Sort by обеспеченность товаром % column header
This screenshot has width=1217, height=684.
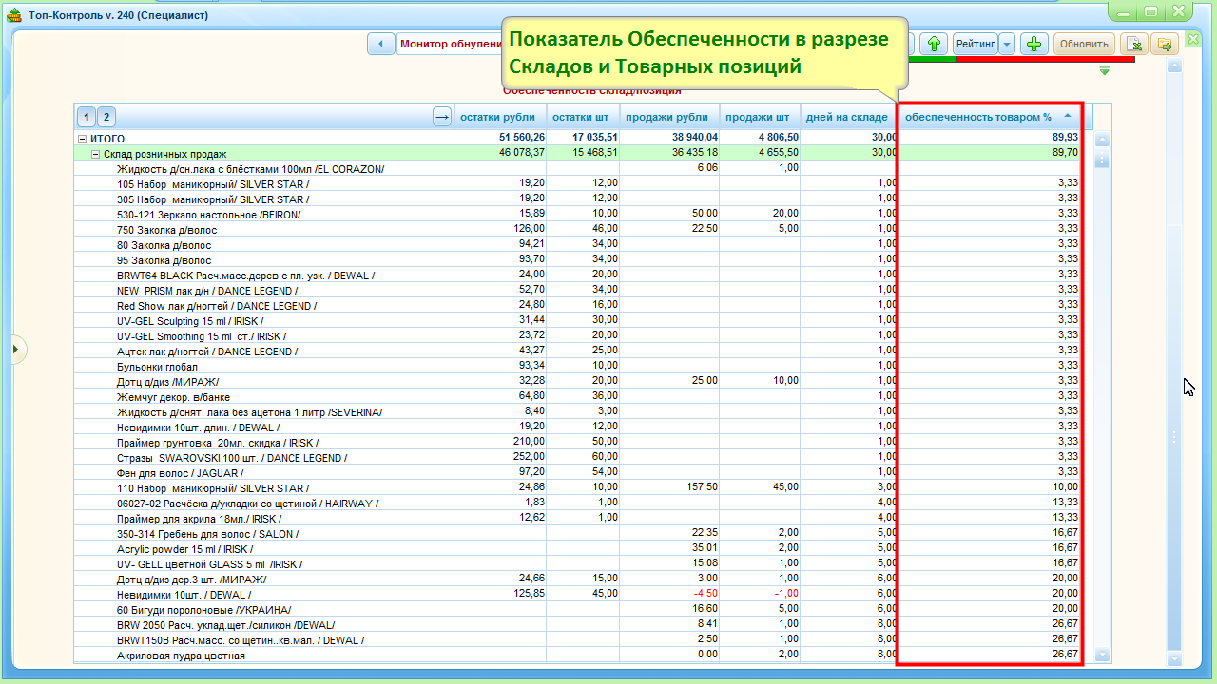pyautogui.click(x=989, y=117)
